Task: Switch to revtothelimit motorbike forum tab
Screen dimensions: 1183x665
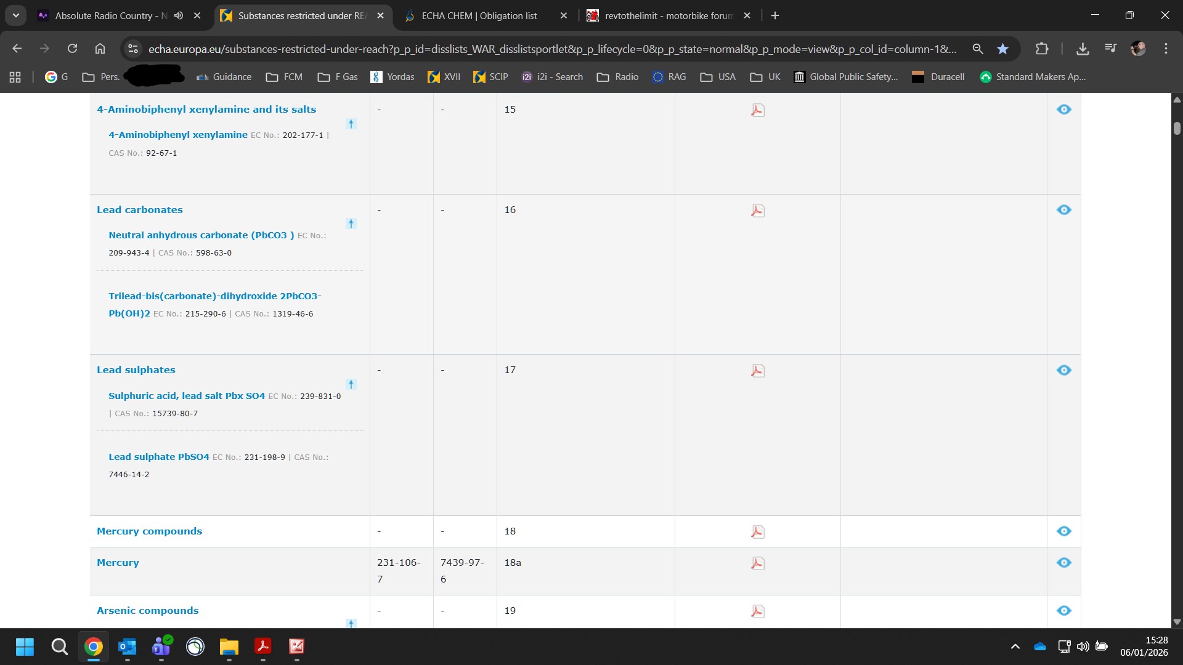Action: (667, 15)
